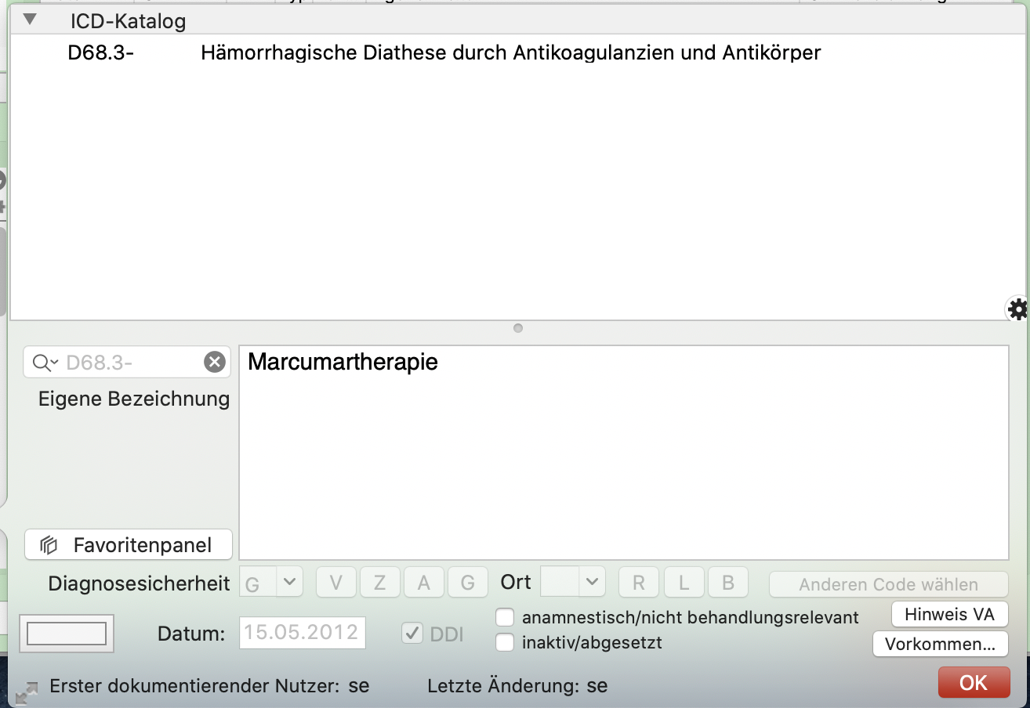
Task: Toggle the DDI checkbox
Action: click(x=412, y=633)
